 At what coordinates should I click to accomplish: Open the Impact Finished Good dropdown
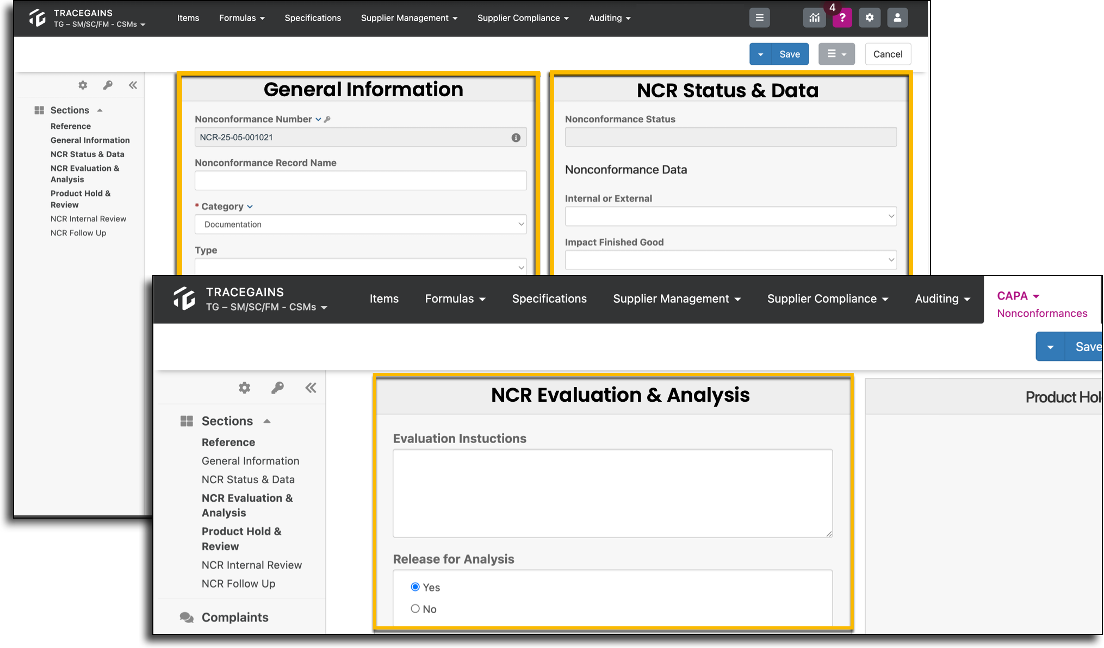point(730,259)
